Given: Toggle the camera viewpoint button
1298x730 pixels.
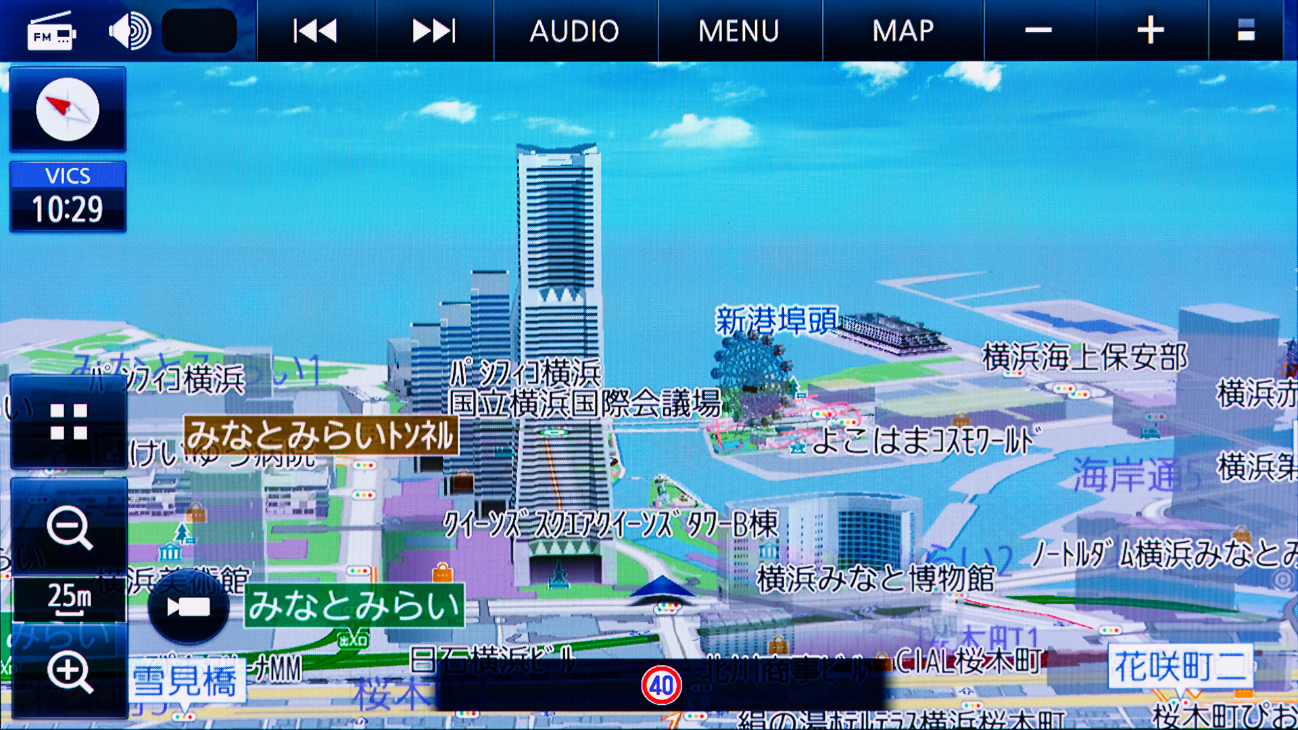Looking at the screenshot, I should (x=188, y=606).
